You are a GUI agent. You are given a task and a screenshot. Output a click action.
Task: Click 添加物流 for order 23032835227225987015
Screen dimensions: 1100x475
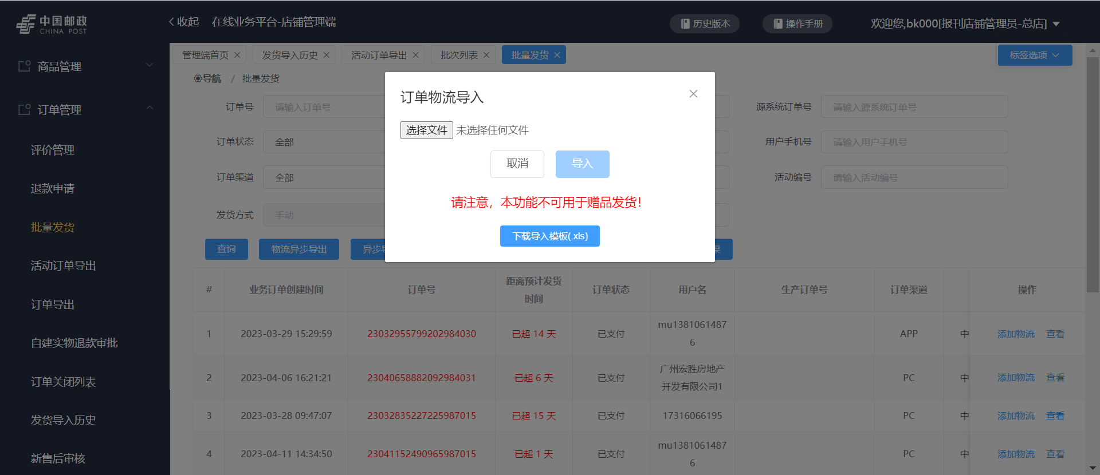tap(1016, 415)
